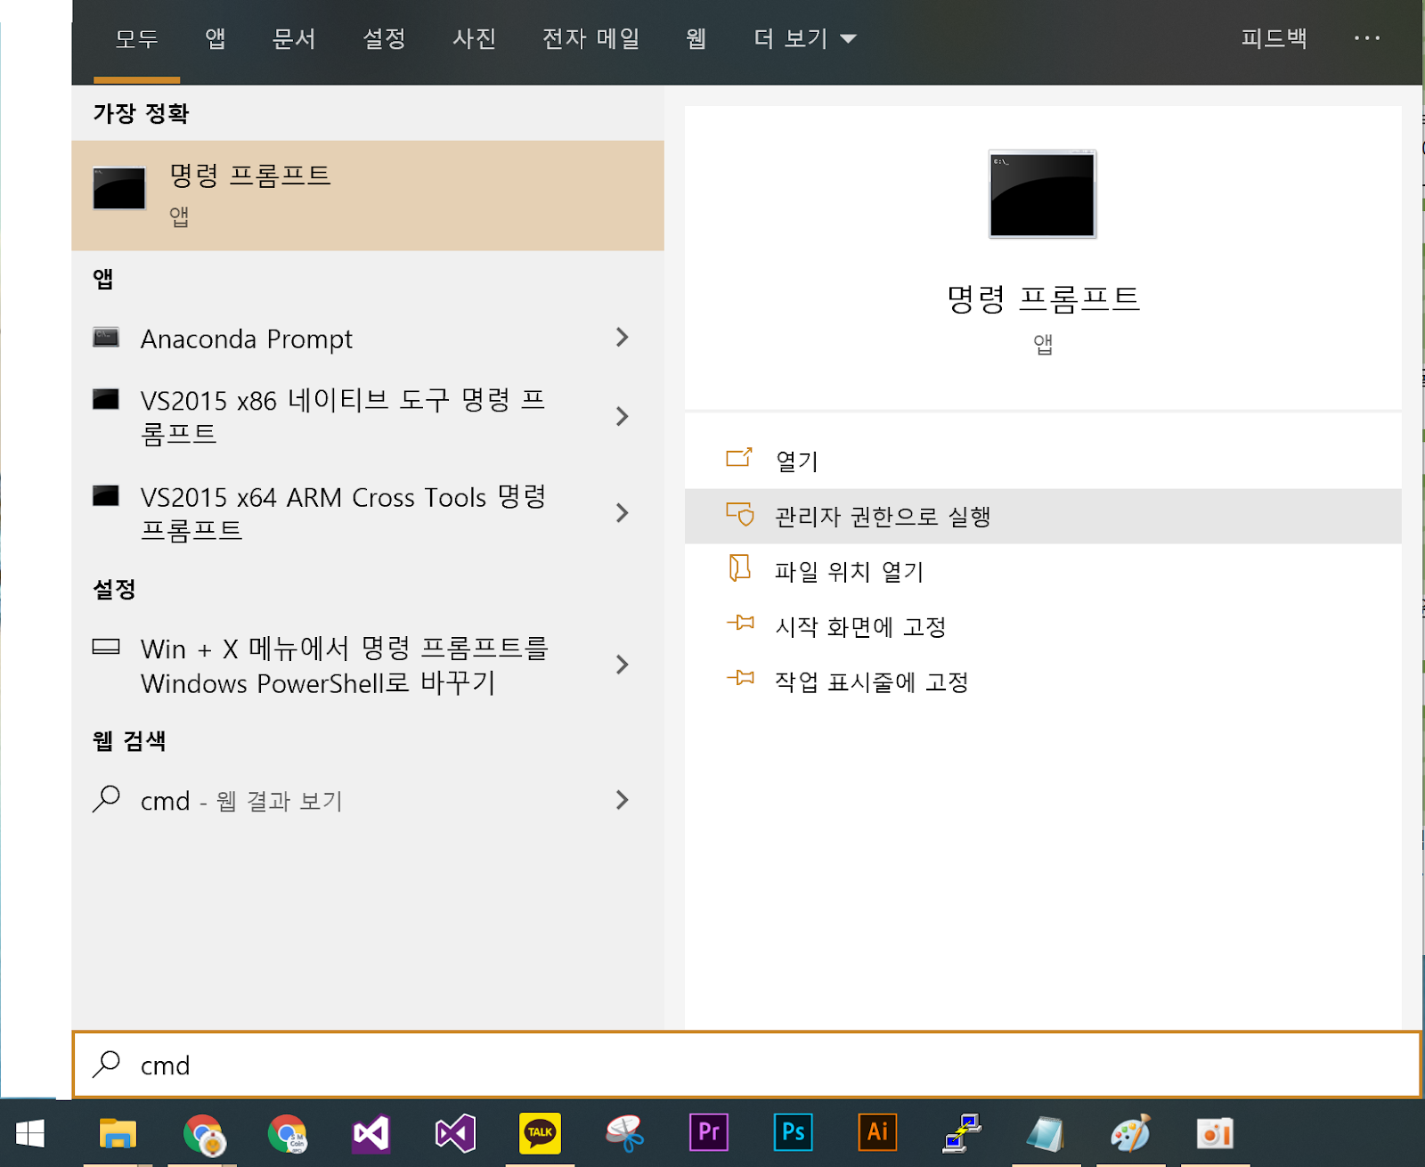Expand the VS2015 x64 ARM Cross Tools arrow
The width and height of the screenshot is (1425, 1167).
(x=622, y=512)
